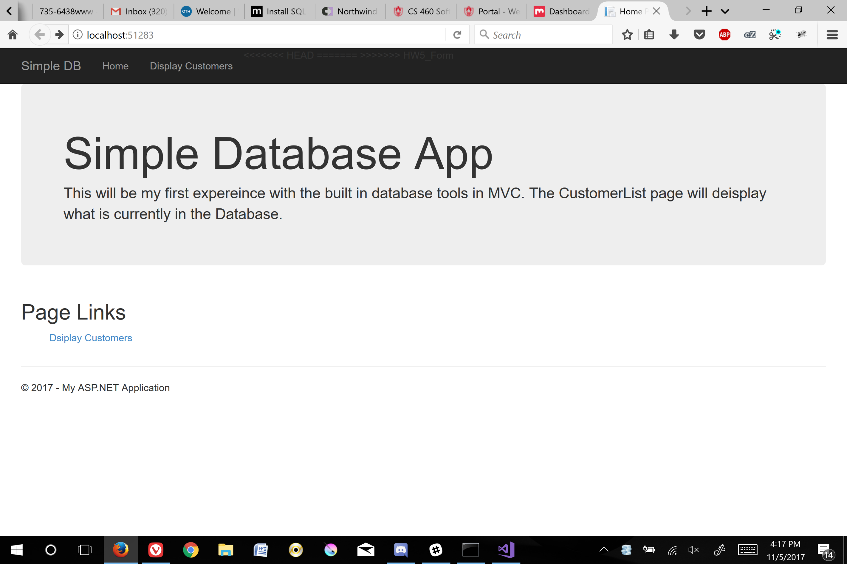The width and height of the screenshot is (847, 564).
Task: Click the web clipper scissors extension icon
Action: tap(775, 34)
